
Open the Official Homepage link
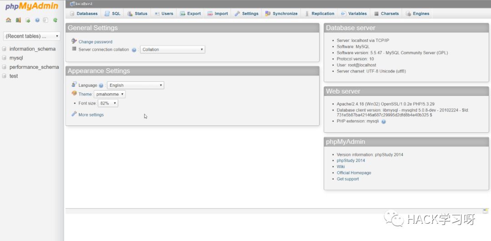[x=354, y=173]
